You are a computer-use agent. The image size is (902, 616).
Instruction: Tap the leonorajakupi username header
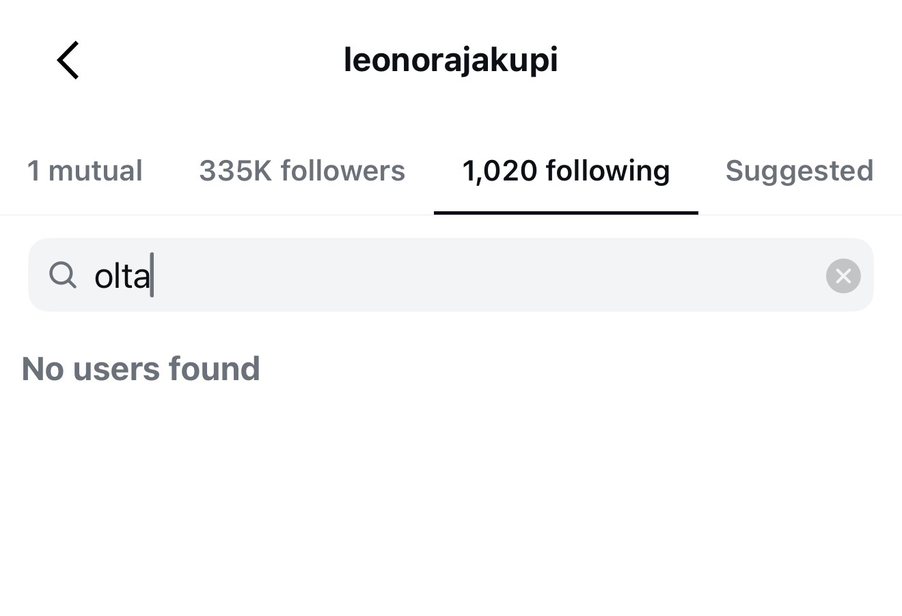point(450,60)
